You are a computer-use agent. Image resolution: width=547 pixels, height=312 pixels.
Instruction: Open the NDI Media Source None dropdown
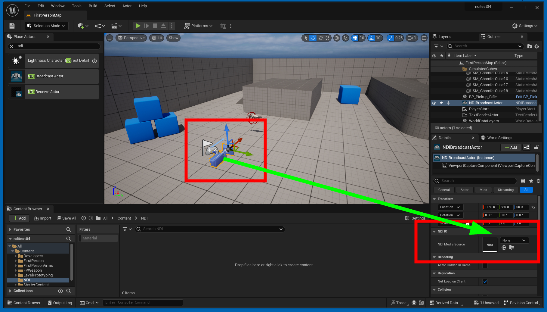pyautogui.click(x=514, y=240)
